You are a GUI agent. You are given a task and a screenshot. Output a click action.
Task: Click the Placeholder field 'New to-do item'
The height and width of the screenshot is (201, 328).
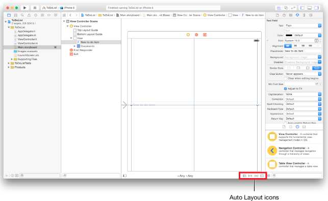point(302,51)
